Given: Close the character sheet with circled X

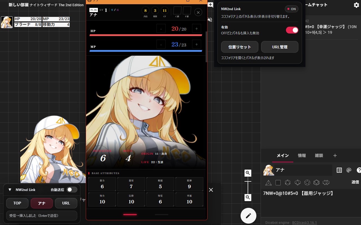Looking at the screenshot, I should coord(198,12).
